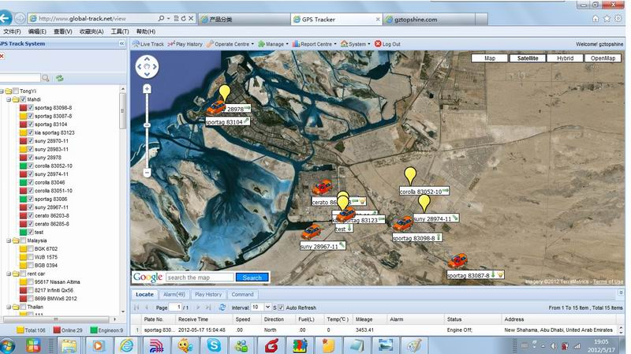Switch to the bottom Play History tab

208,294
